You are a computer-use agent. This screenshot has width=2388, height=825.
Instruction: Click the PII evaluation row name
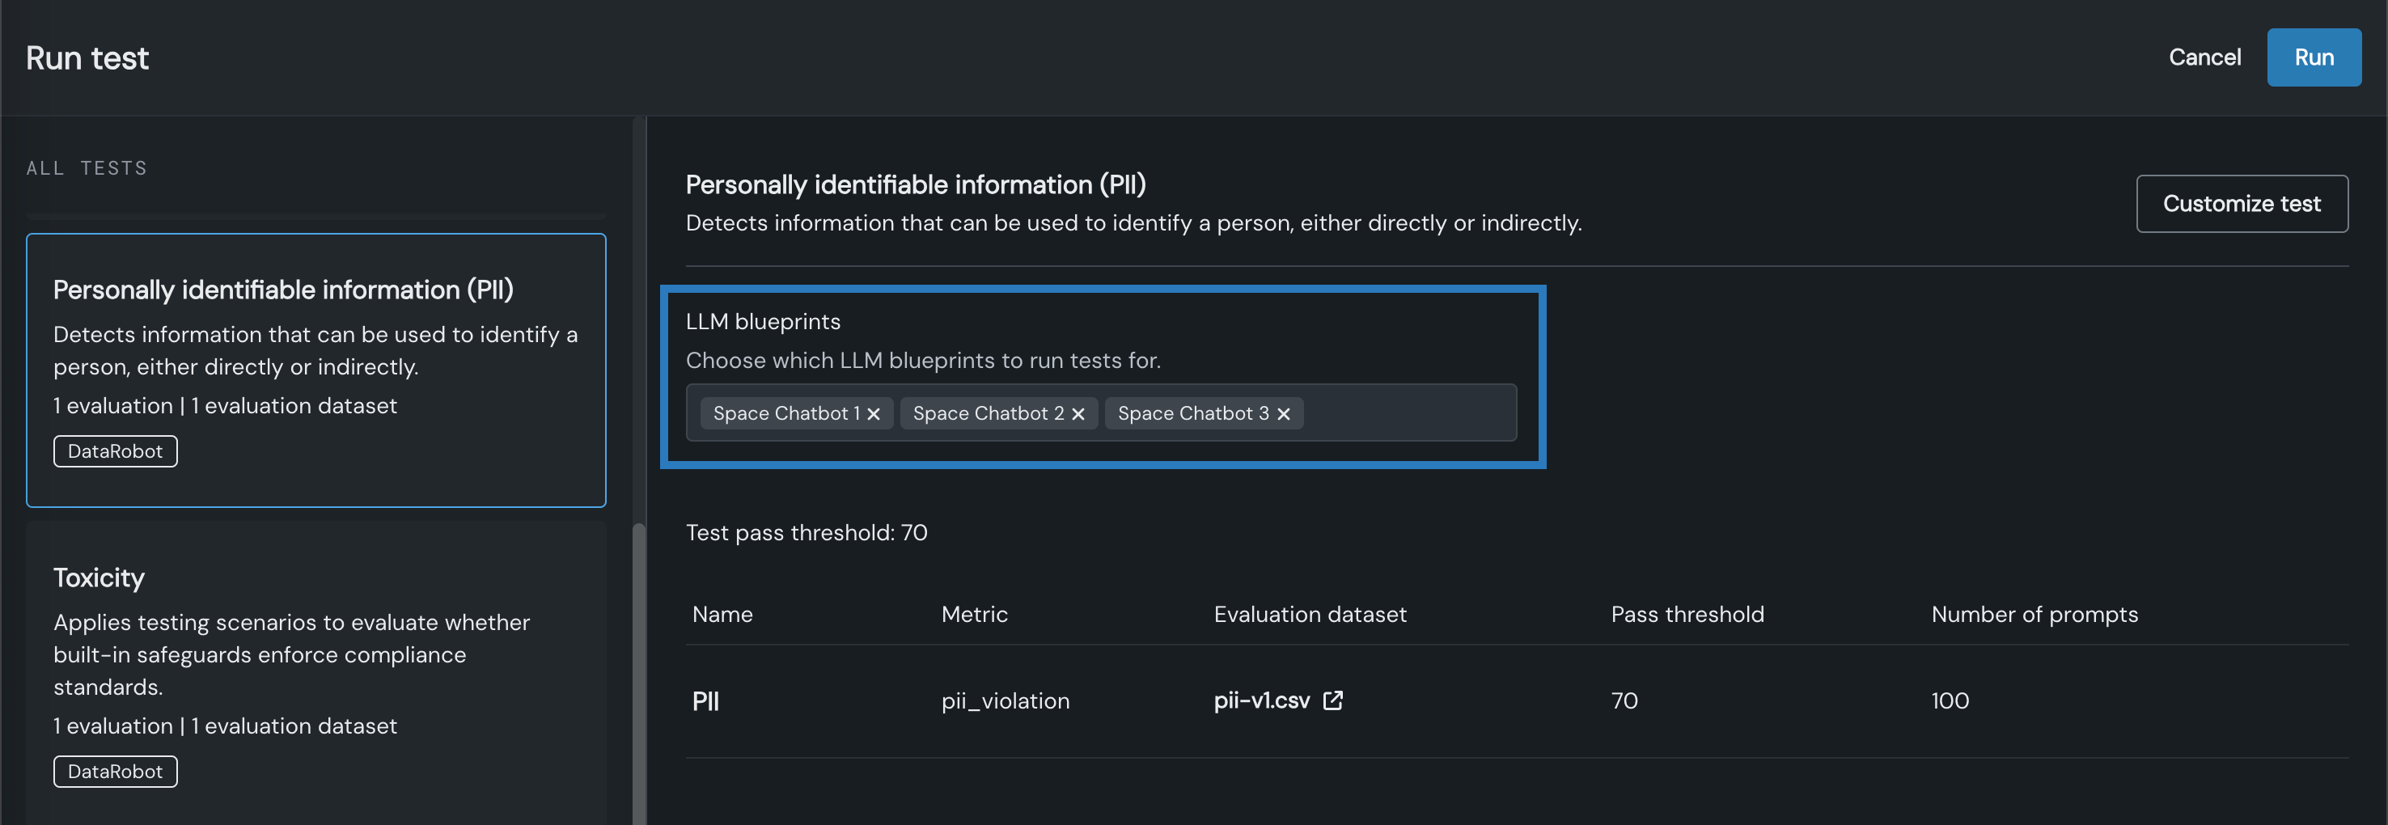705,700
